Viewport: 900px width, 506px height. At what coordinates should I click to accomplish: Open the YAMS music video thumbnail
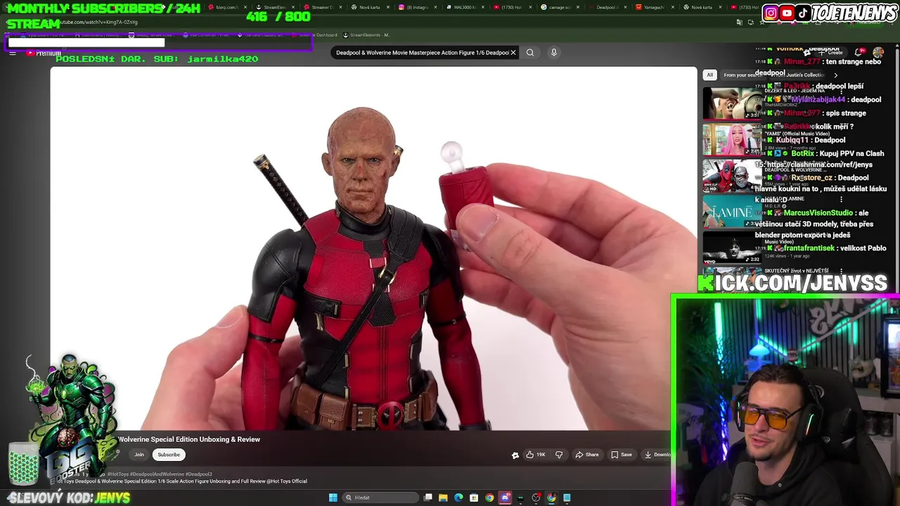[x=732, y=140]
